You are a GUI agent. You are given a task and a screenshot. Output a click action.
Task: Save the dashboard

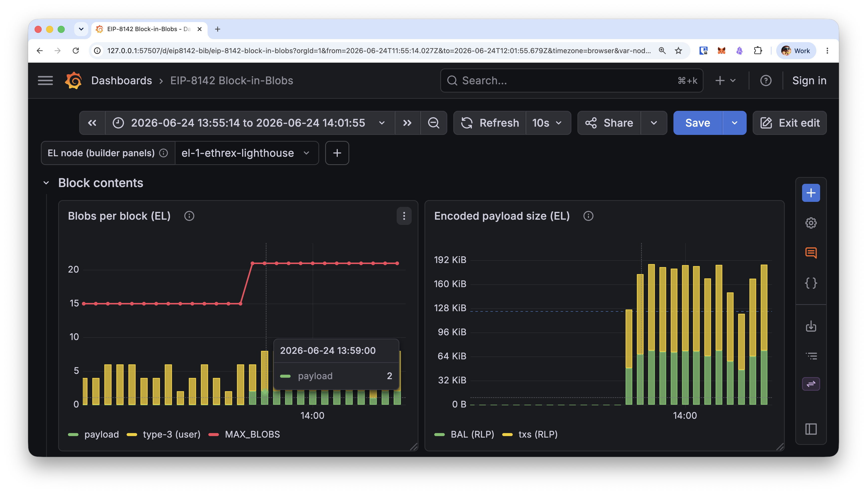click(x=698, y=123)
